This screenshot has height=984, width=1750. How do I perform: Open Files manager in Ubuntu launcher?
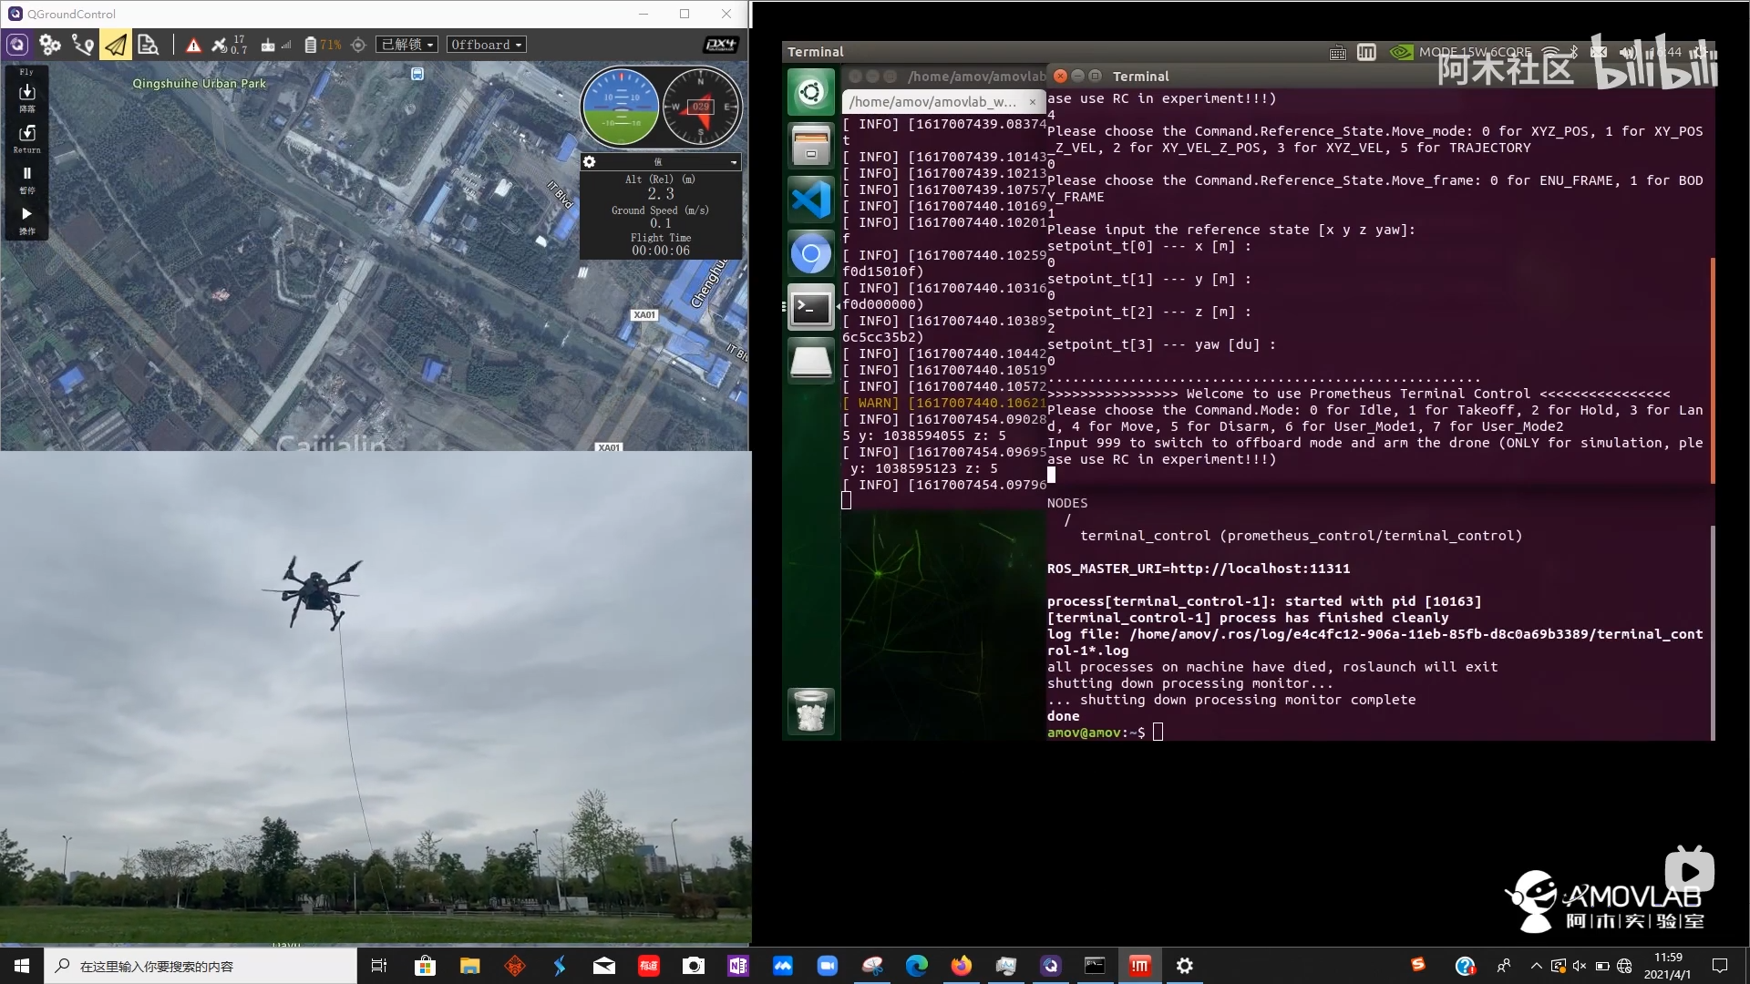coord(810,146)
